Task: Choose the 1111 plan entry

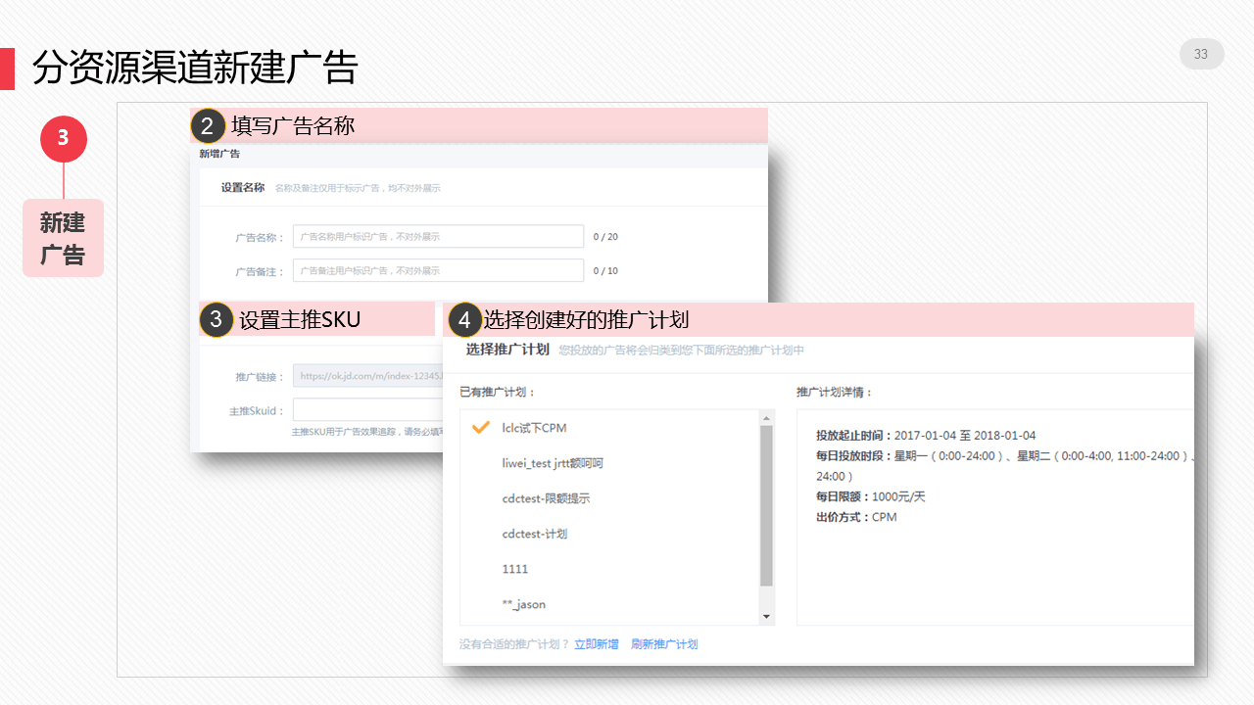Action: (x=514, y=569)
